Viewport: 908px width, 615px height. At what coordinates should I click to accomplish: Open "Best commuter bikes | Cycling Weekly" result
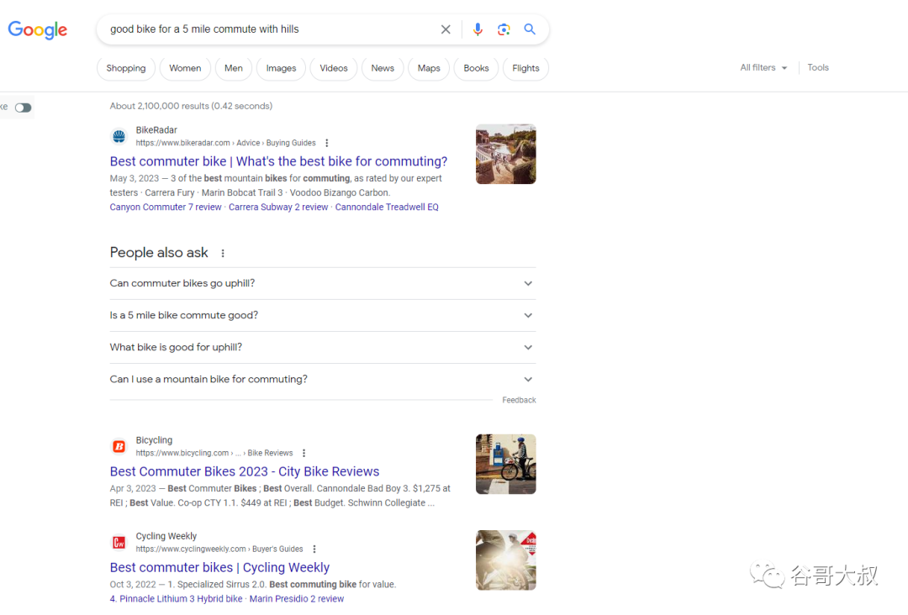click(219, 568)
